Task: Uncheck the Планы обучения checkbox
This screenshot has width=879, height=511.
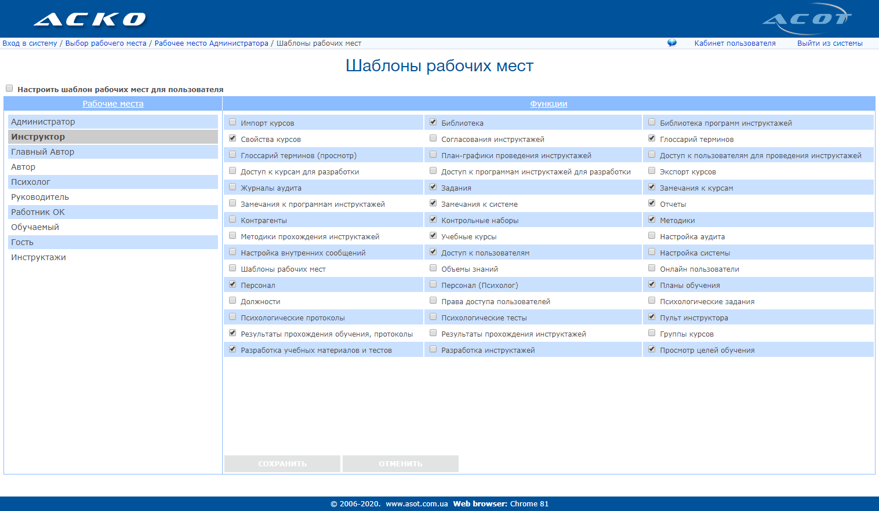Action: (x=652, y=284)
